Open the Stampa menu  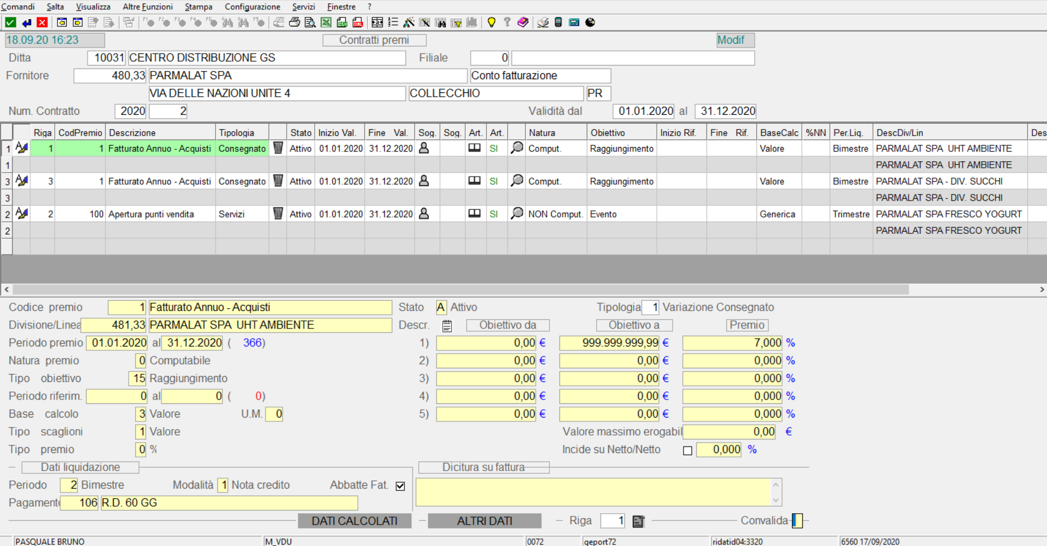[198, 7]
